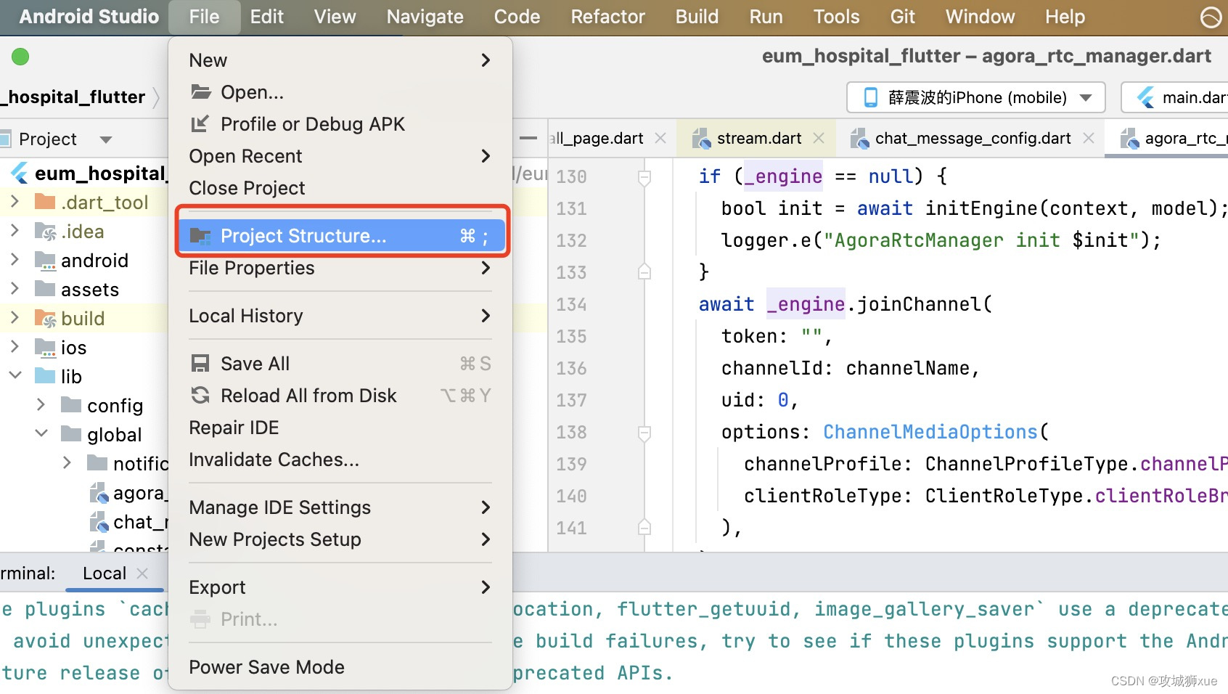Screen dimensions: 1228x694
Task: Click the Dart file icon on stream.dart tab
Action: pyautogui.click(x=701, y=138)
